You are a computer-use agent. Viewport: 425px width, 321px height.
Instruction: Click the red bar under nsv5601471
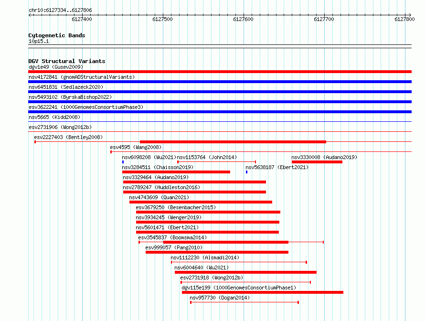[207, 232]
